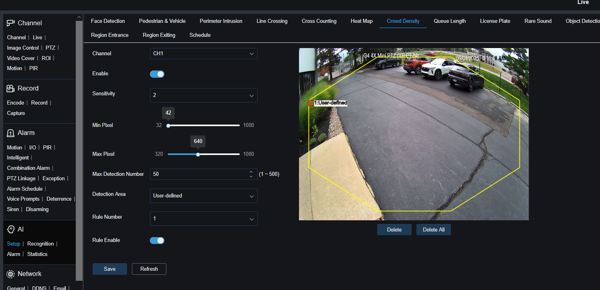Click the Max Detection Number input field
The height and width of the screenshot is (290, 600).
click(204, 174)
